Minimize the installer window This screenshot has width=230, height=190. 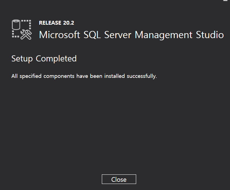[x=225, y=1]
